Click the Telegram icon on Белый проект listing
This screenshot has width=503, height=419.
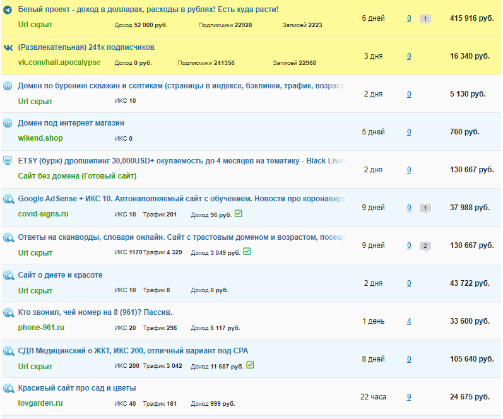(8, 9)
